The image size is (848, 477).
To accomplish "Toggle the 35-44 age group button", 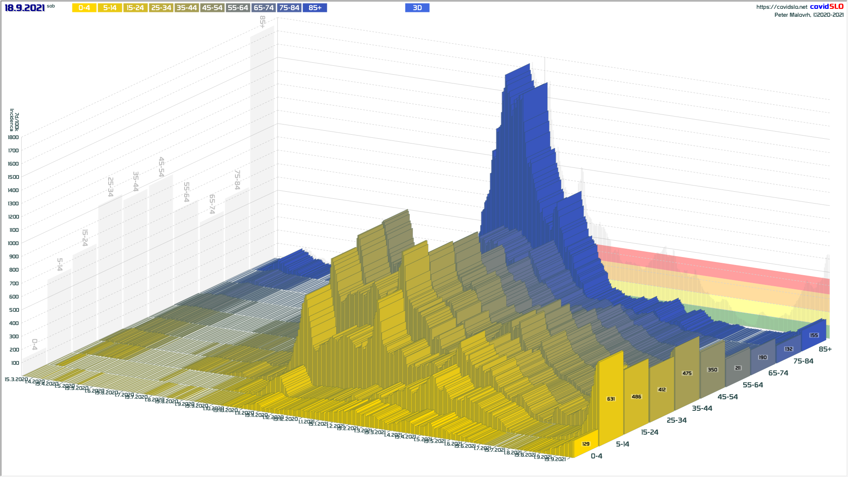I will [186, 8].
